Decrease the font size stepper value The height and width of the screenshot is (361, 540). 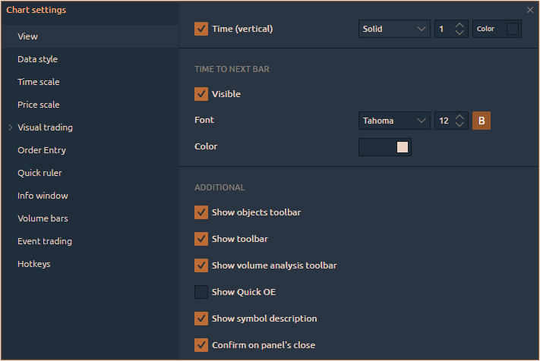460,125
